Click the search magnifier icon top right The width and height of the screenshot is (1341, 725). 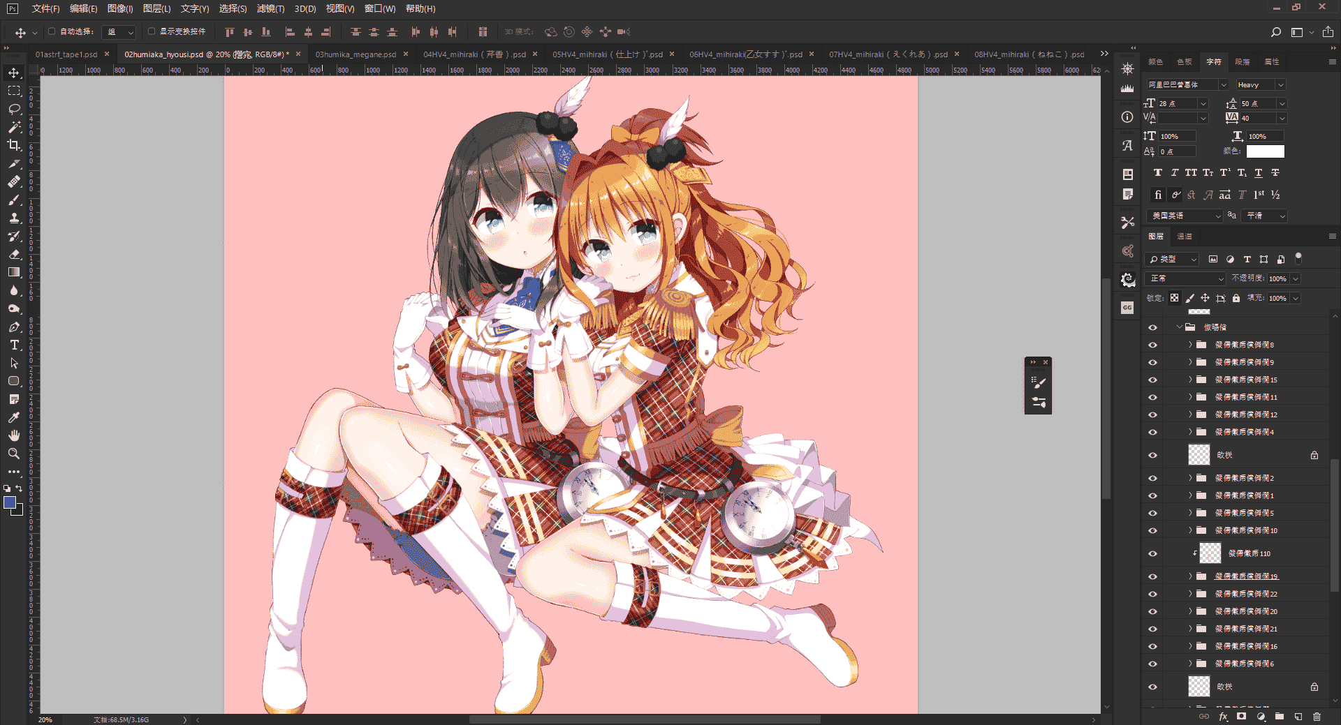pos(1275,32)
